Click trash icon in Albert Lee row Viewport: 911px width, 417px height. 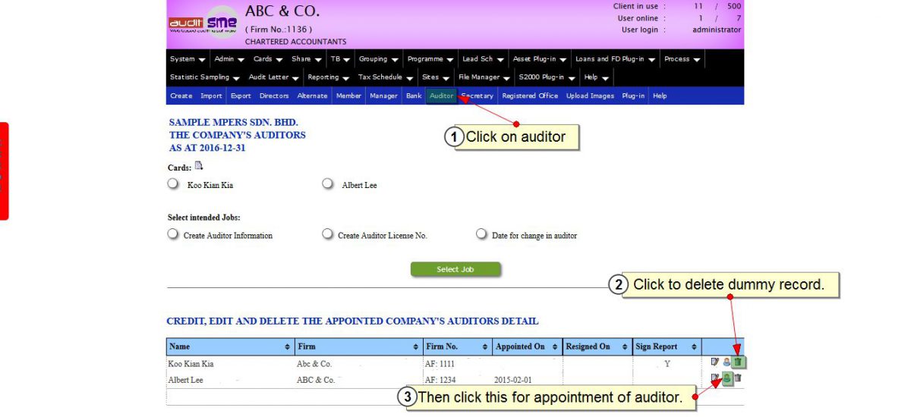[x=738, y=378]
